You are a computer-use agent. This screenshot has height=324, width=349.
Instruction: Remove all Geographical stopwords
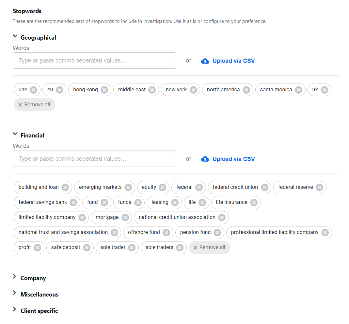tap(34, 105)
